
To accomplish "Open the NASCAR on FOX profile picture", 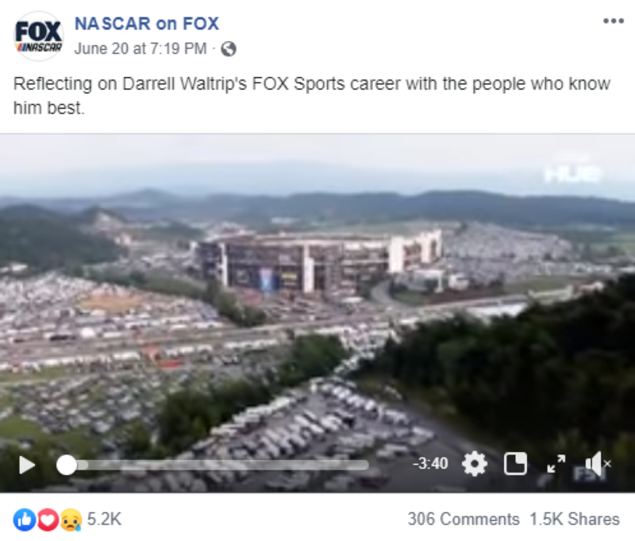I will click(x=38, y=36).
